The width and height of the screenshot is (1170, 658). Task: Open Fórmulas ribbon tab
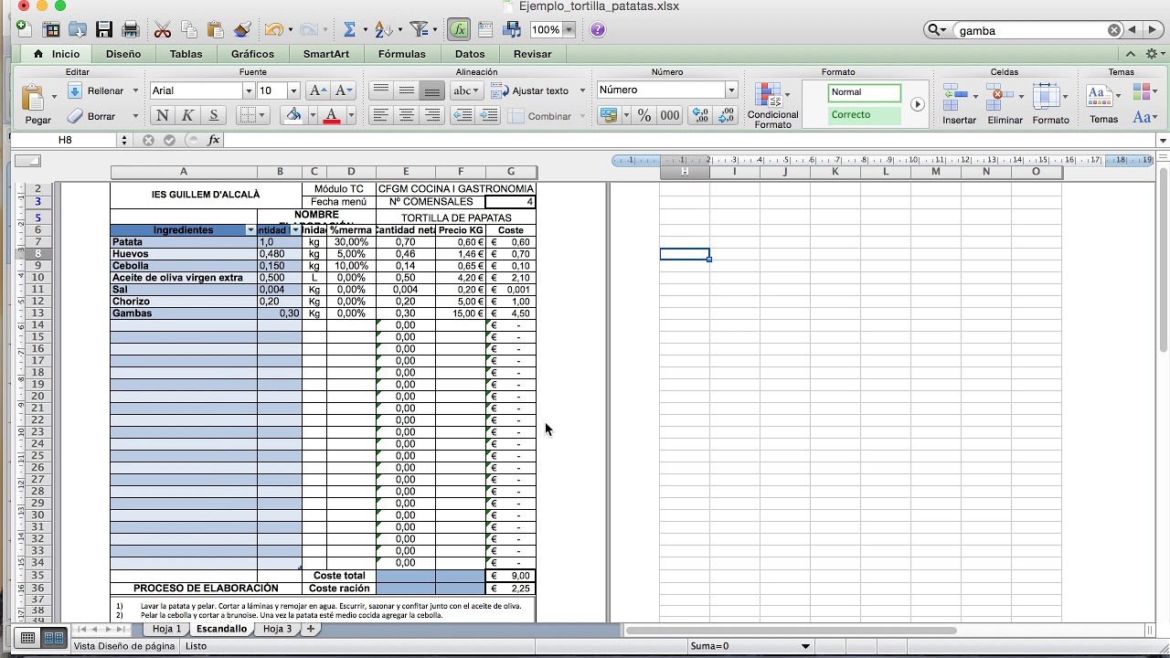(x=402, y=54)
